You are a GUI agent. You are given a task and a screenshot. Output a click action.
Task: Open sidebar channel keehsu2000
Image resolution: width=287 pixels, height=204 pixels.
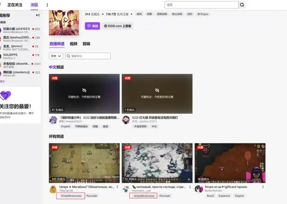tap(20, 39)
